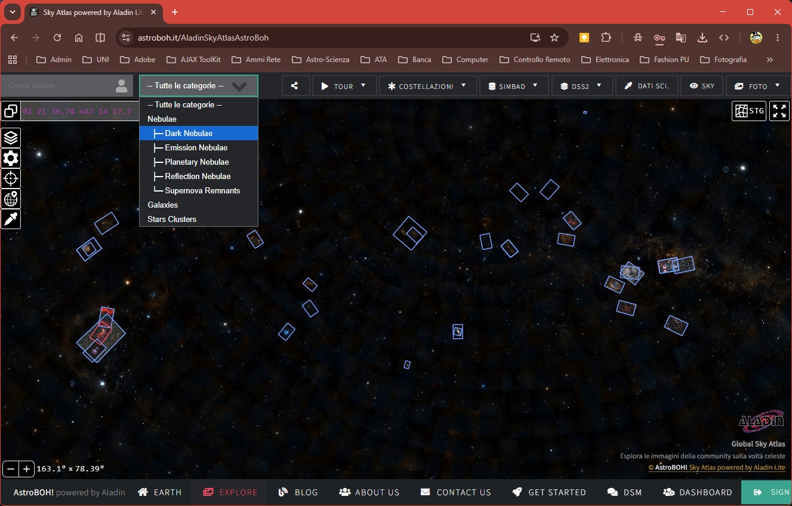This screenshot has width=792, height=506.
Task: Click the coordinates readout field
Action: point(79,111)
